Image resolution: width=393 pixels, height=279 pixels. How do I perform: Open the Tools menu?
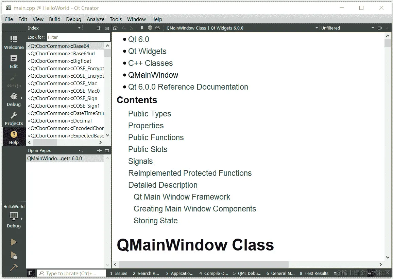[116, 19]
